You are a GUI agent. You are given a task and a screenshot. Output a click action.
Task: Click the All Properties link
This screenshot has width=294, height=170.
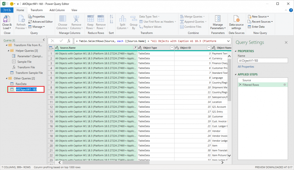click(246, 67)
